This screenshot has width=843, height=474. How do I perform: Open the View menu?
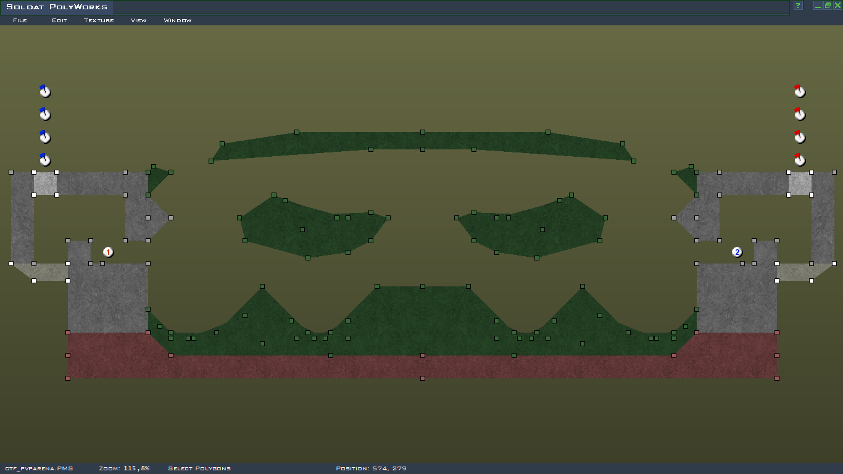138,20
